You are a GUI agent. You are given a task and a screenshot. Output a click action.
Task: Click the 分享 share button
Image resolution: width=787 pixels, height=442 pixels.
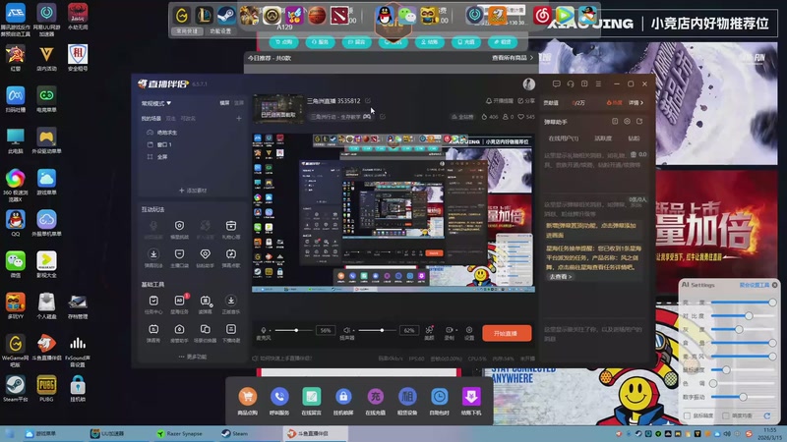[526, 101]
